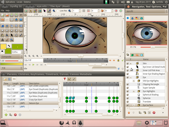Click the preview play icon in toolbar
The width and height of the screenshot is (169, 127).
121,11
